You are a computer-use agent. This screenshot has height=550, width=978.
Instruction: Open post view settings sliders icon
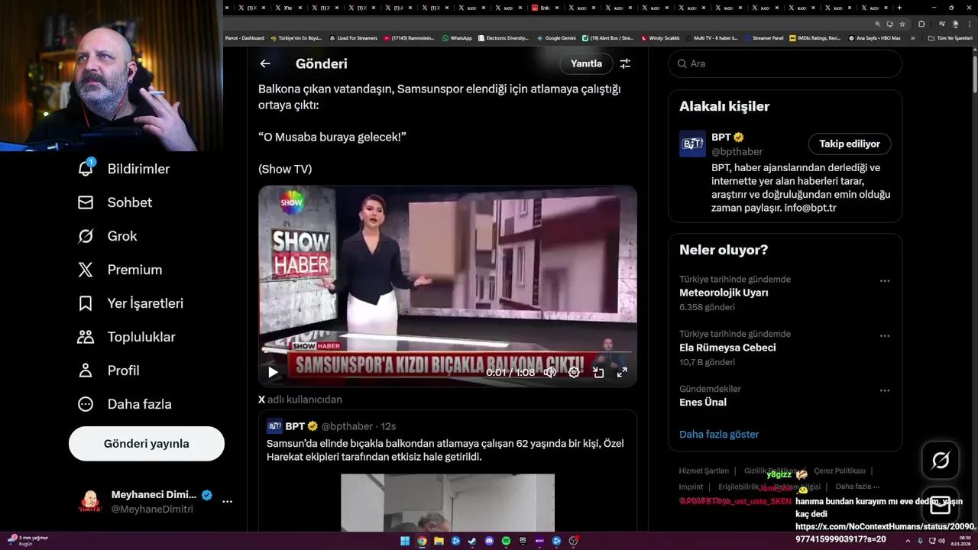pos(625,63)
